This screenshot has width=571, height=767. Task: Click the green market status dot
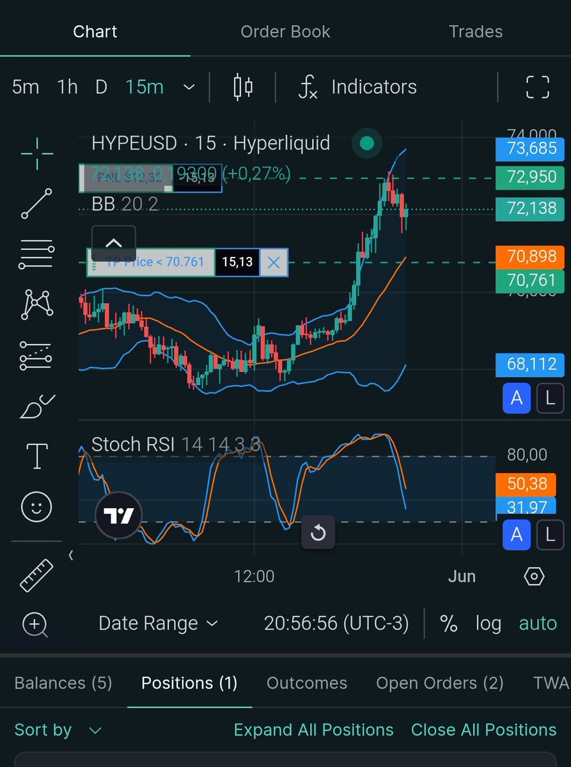pyautogui.click(x=366, y=143)
